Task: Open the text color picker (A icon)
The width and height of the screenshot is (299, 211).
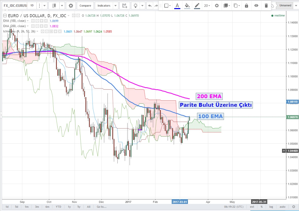Action: (x=177, y=6)
